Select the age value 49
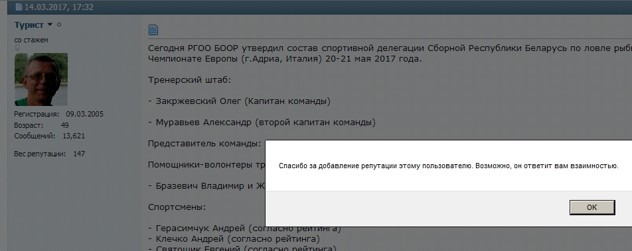632x251 pixels. coord(65,125)
